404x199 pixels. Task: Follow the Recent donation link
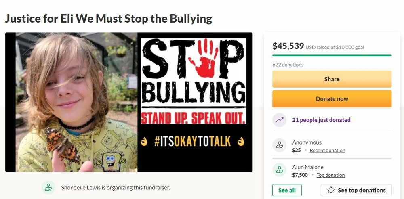pos(327,151)
